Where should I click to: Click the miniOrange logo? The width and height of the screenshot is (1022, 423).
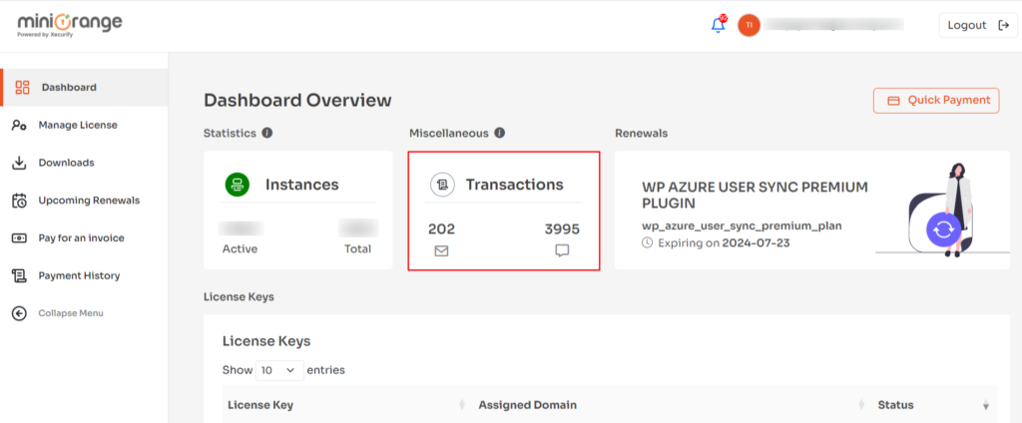(70, 25)
